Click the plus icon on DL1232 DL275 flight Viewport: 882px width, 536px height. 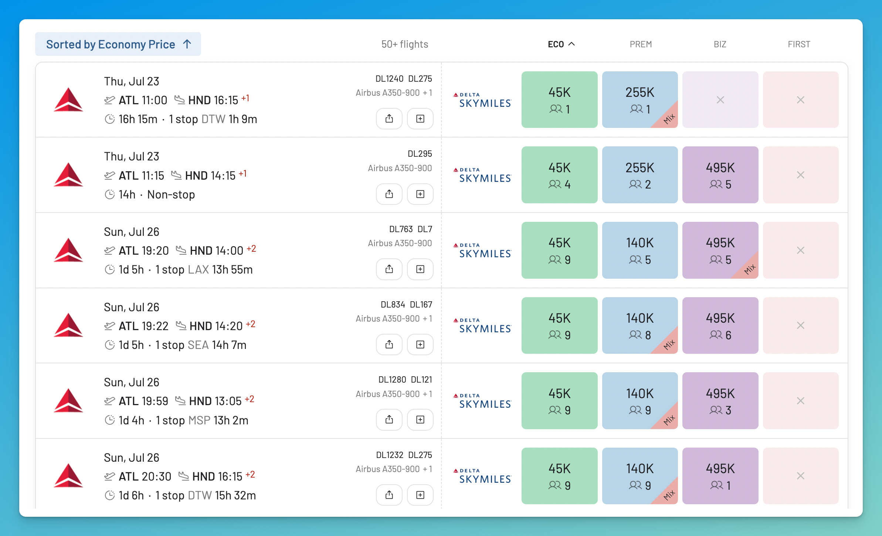point(420,495)
